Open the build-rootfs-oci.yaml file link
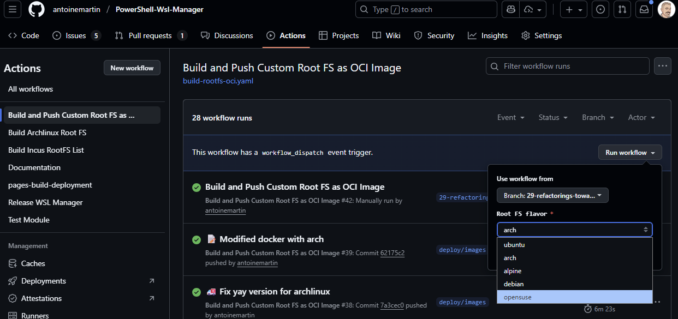 click(x=218, y=81)
